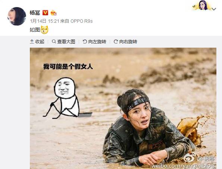
Task: Follow the OPPO R9s source link
Action: [81, 21]
